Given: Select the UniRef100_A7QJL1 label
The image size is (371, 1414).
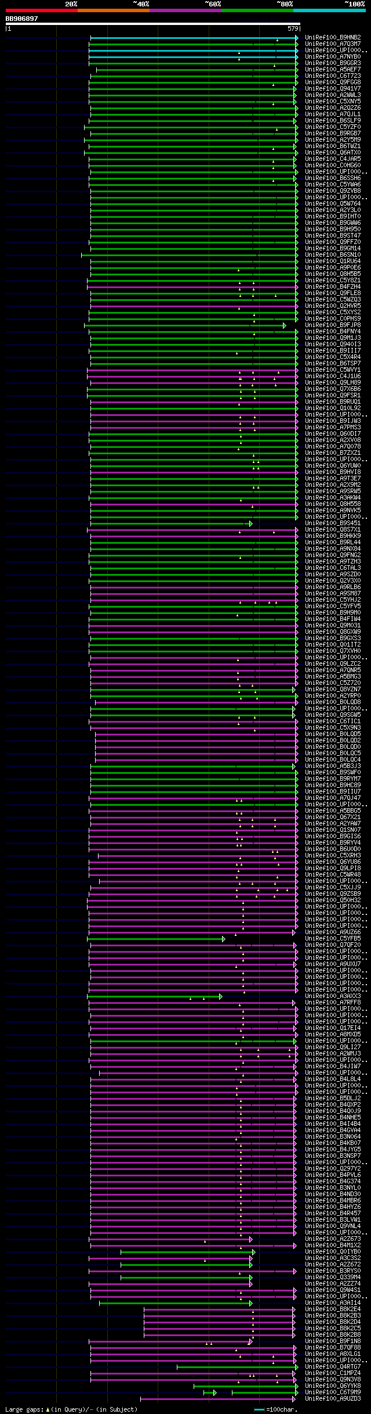Looking at the screenshot, I should (x=333, y=114).
